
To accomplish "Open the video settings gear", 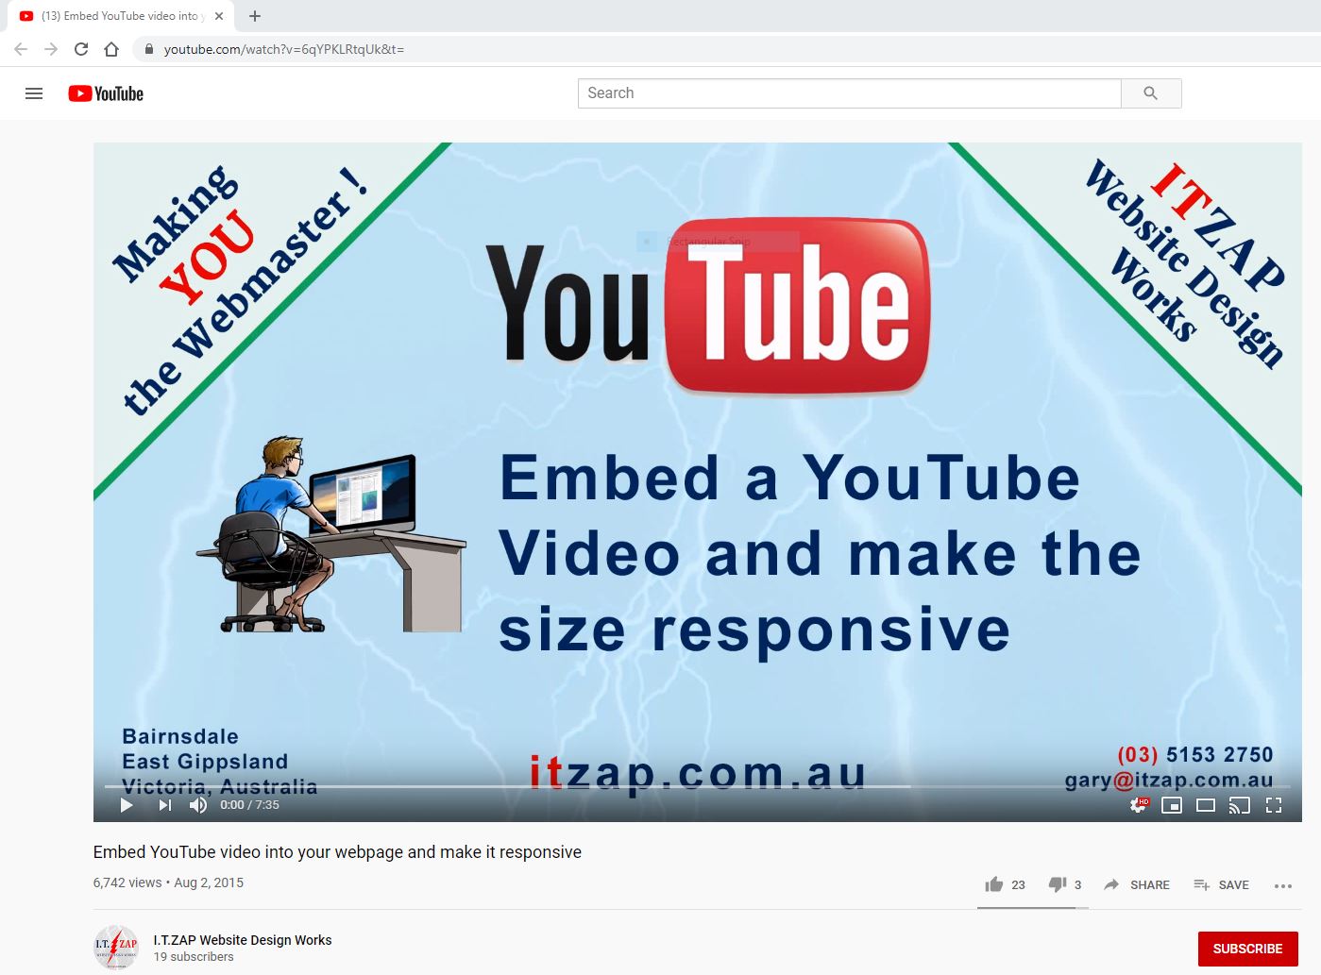I will [x=1139, y=805].
